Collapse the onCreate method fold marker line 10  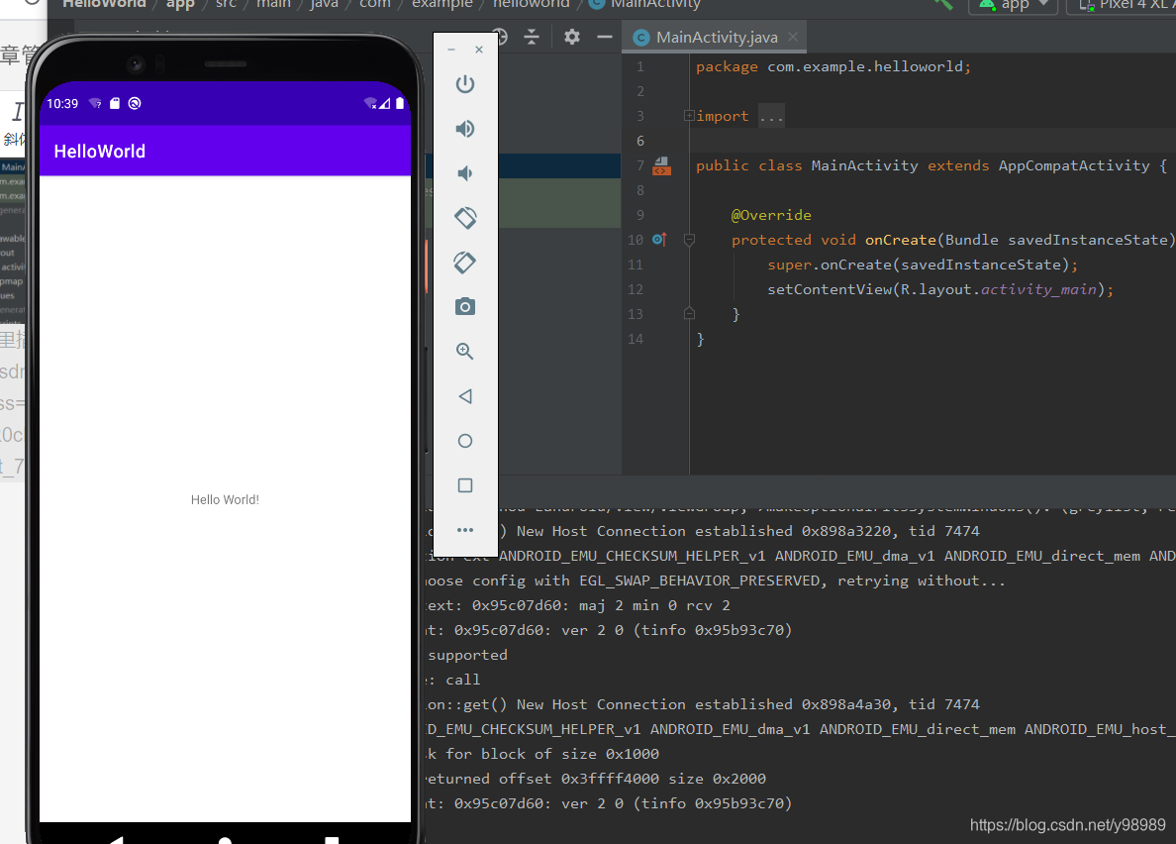point(689,240)
